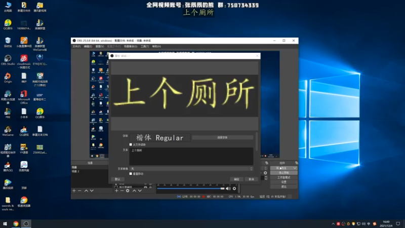Viewport: 405px width, 228px height.
Task: Open WeGame desktop shortcut
Action: point(8,131)
